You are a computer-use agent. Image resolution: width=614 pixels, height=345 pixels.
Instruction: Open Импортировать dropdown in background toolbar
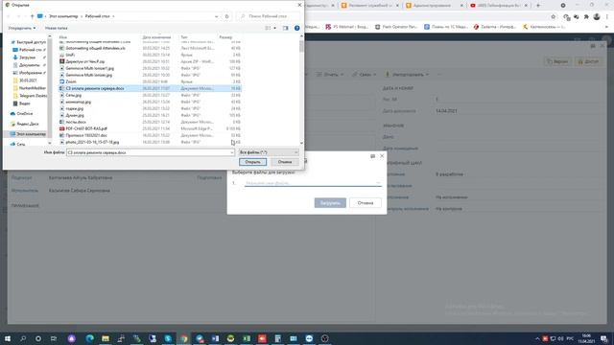[407, 75]
